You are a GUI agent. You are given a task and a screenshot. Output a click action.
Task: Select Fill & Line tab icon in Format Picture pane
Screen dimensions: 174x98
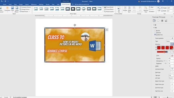[x=154, y=21]
